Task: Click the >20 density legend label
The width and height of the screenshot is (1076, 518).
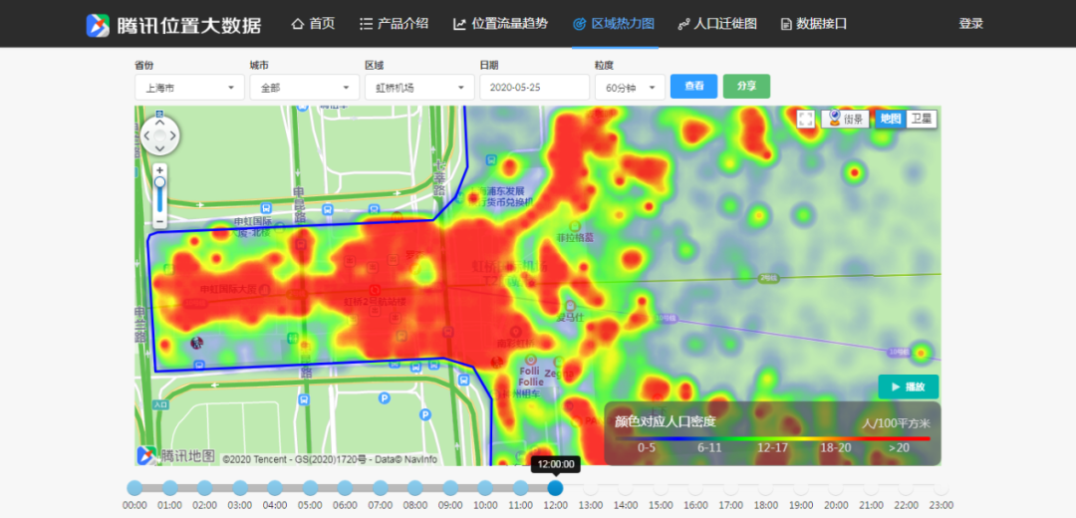Action: coord(899,448)
